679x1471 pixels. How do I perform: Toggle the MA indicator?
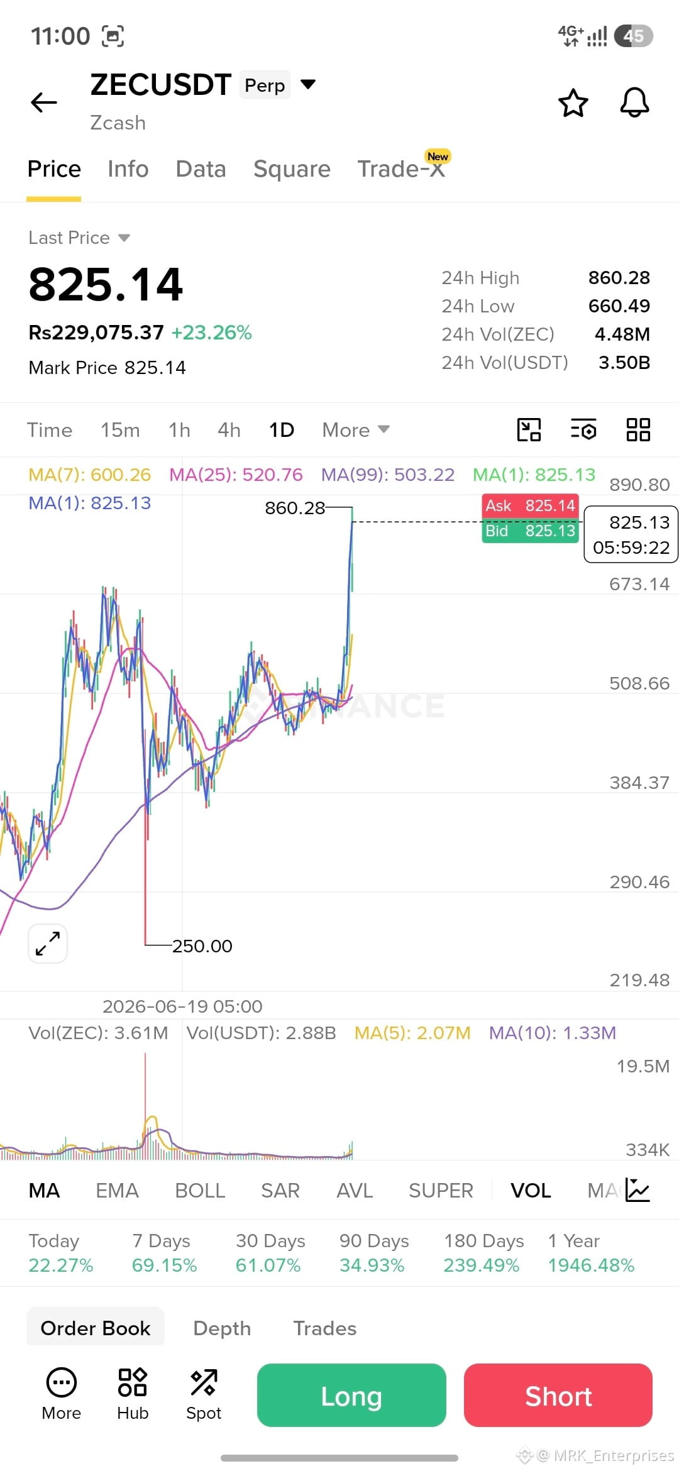tap(44, 1191)
